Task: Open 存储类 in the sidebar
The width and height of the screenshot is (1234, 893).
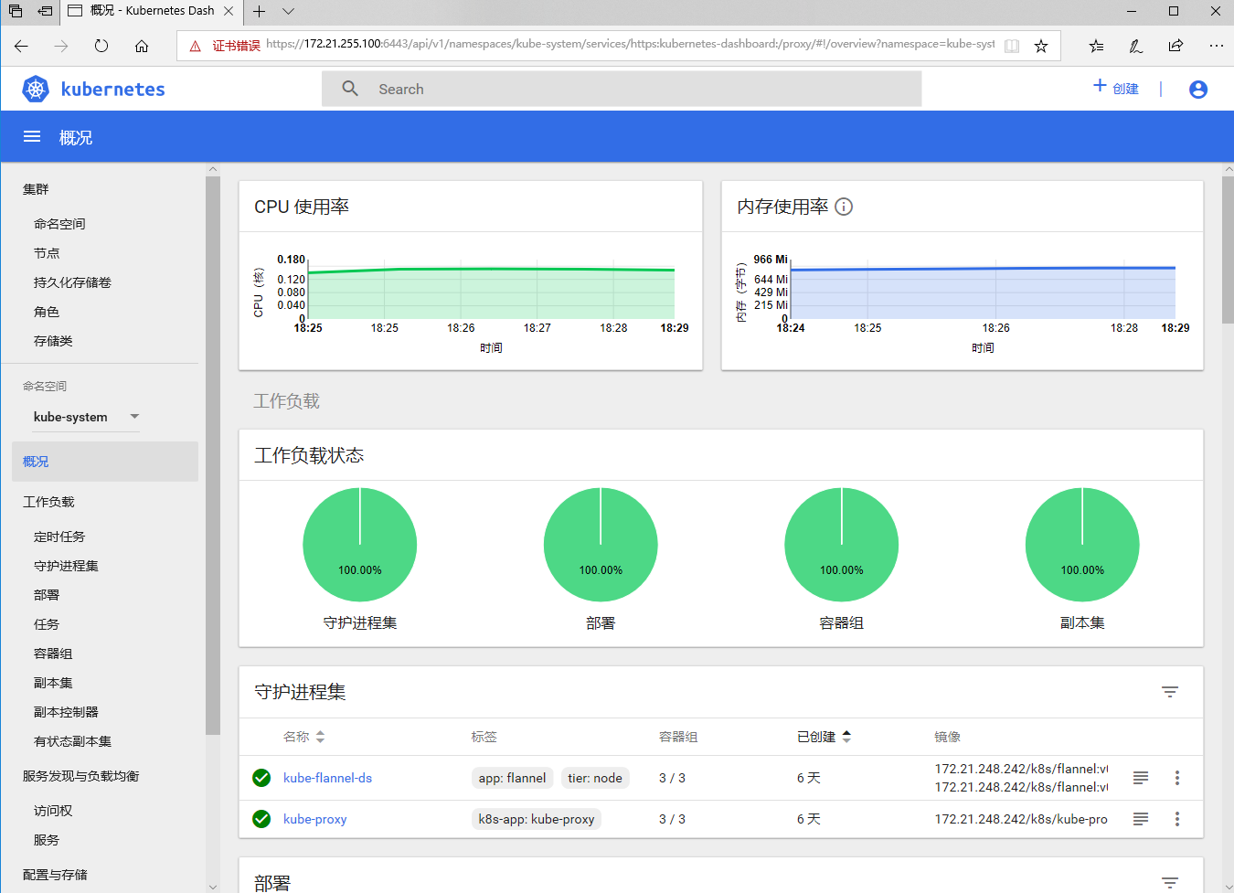Action: click(x=53, y=341)
